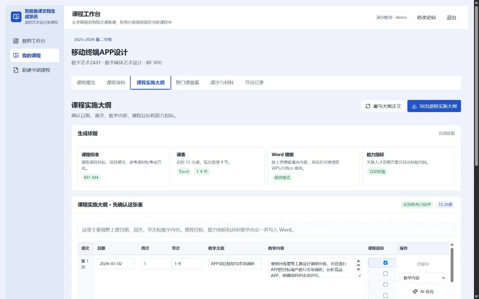The height and width of the screenshot is (299, 479).
Task: Select the 课程实施大纲 tab
Action: pos(151,83)
